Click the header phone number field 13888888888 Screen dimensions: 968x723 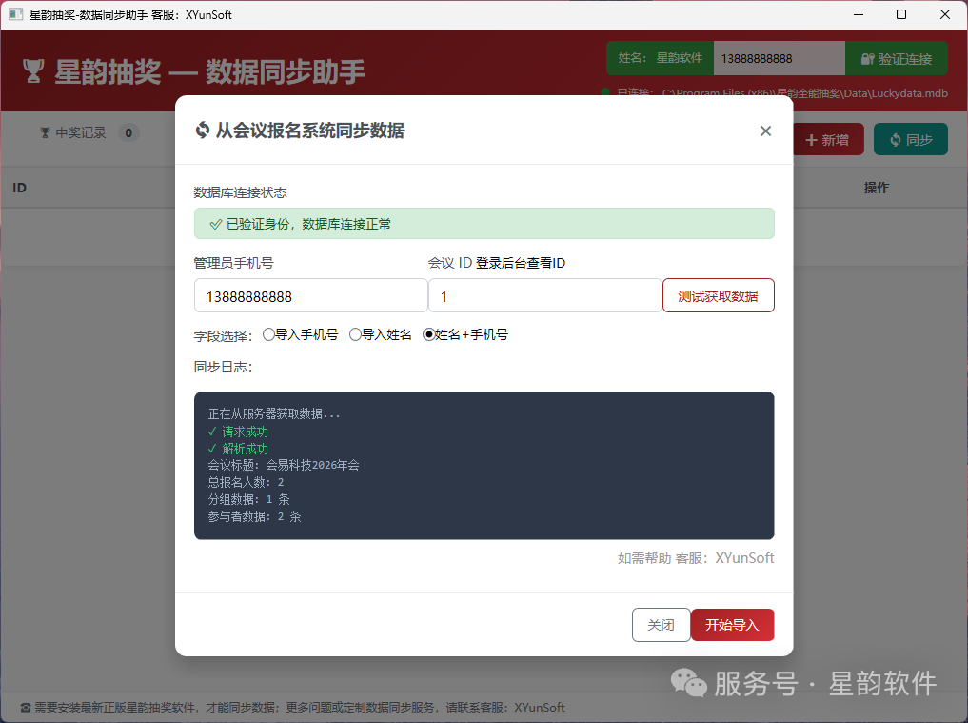click(780, 59)
